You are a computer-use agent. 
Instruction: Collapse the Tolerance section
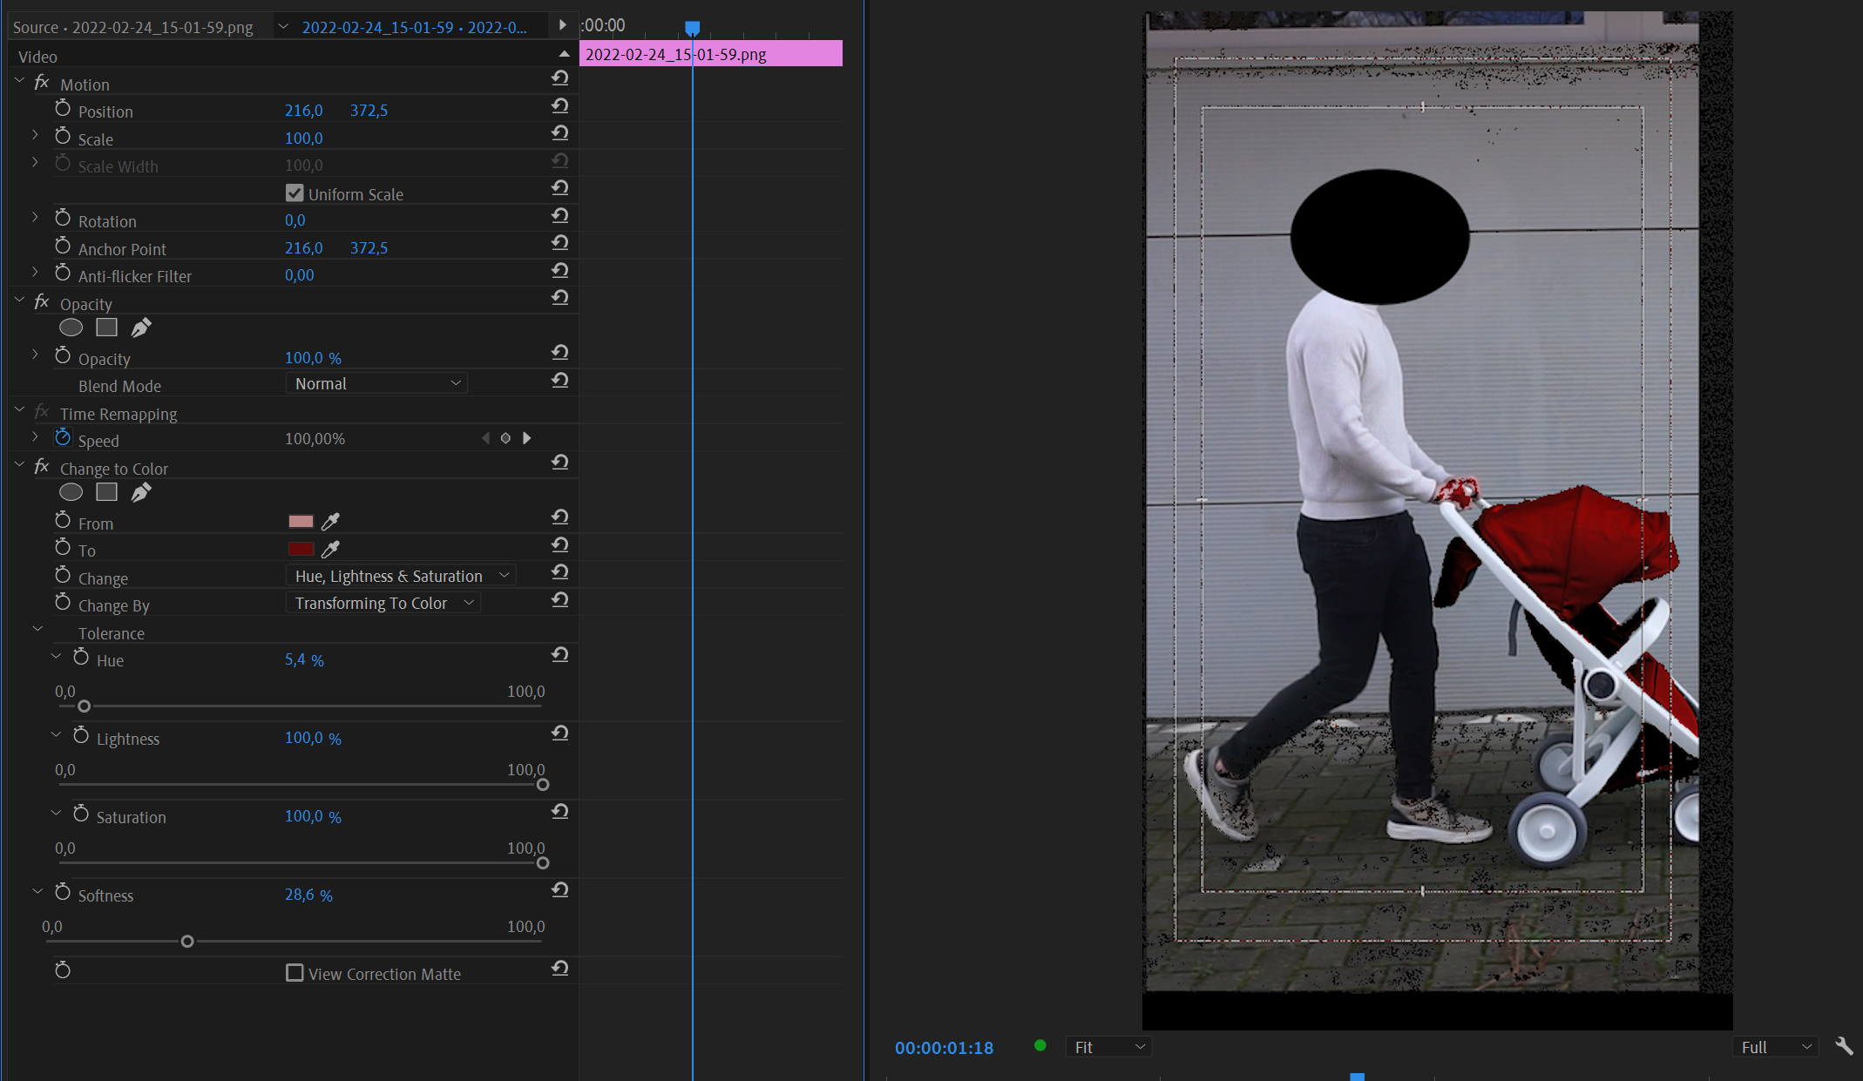[37, 629]
